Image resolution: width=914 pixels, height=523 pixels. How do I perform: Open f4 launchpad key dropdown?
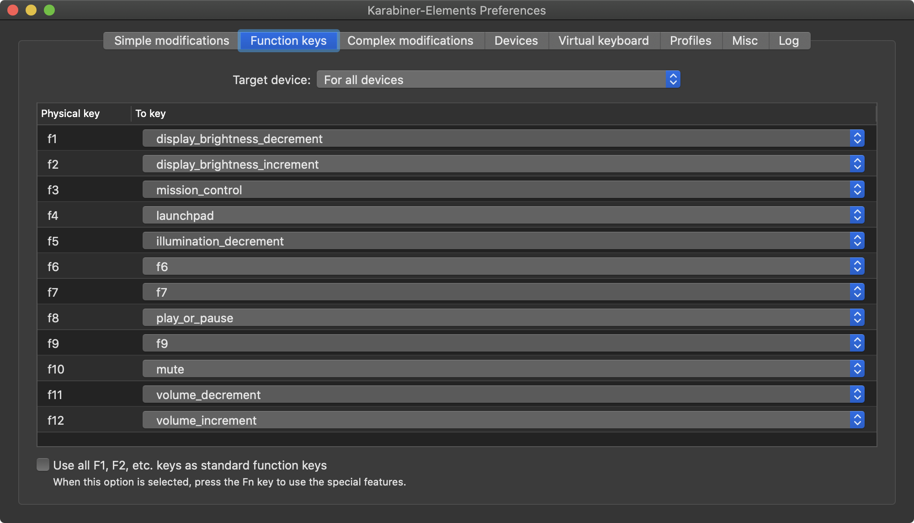pyautogui.click(x=503, y=215)
